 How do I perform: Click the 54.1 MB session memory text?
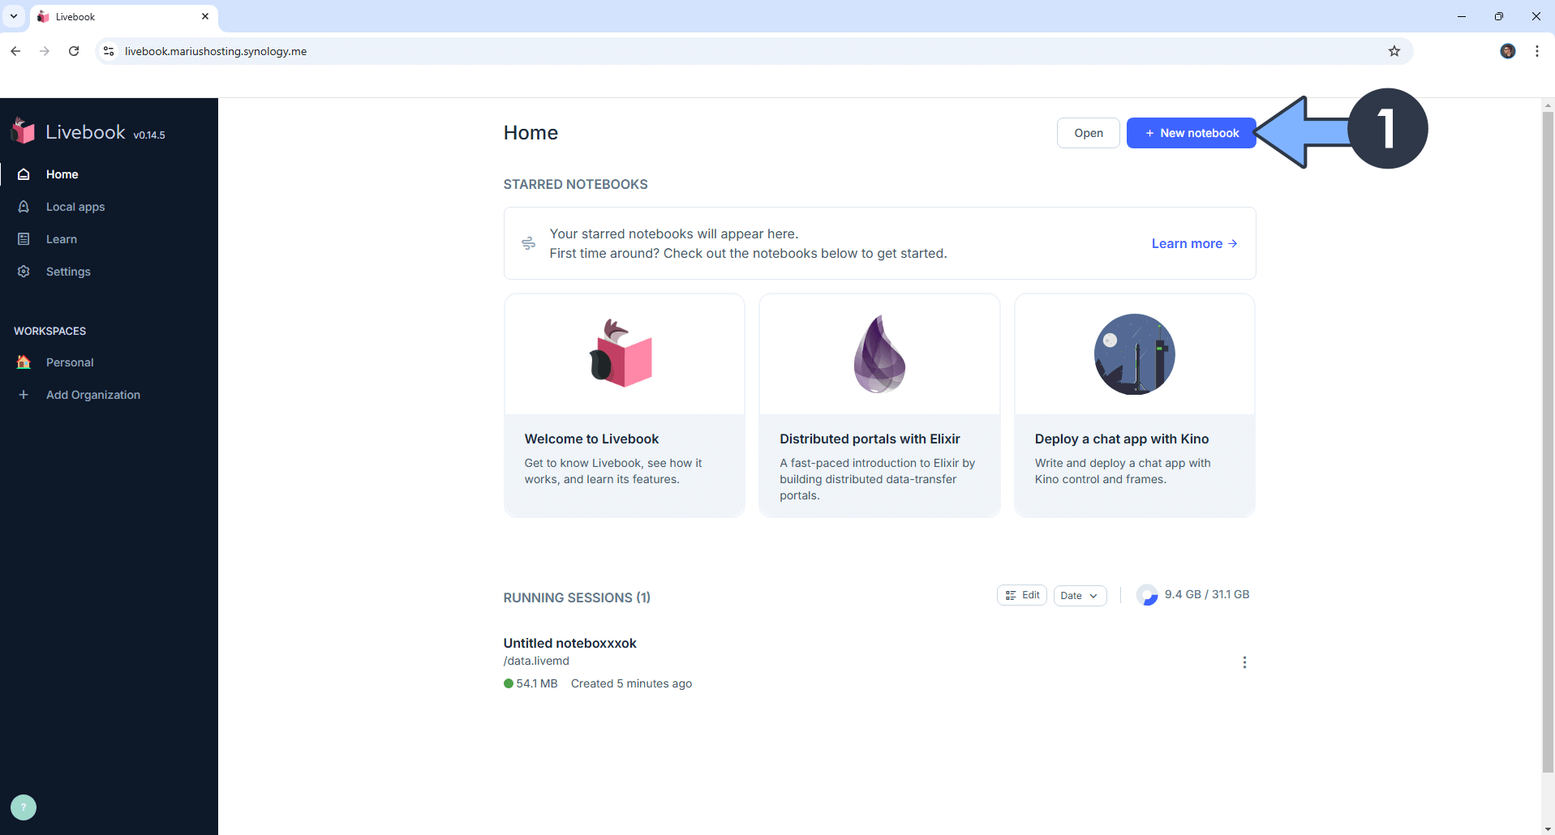point(537,683)
